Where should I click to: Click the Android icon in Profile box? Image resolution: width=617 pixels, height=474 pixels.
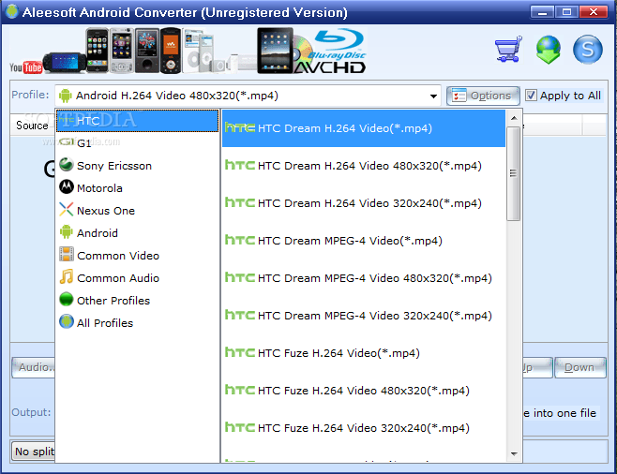(x=65, y=96)
